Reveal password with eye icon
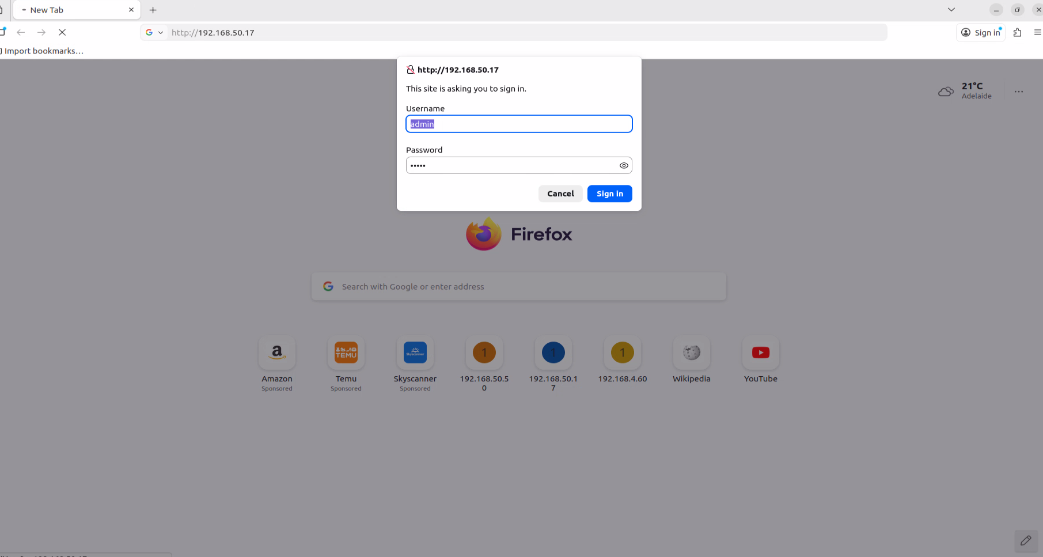Viewport: 1043px width, 557px height. 624,166
